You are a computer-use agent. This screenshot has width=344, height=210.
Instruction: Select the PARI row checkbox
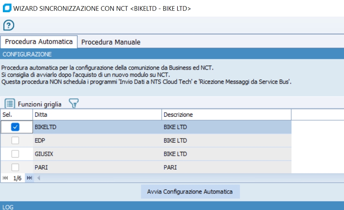(15, 167)
